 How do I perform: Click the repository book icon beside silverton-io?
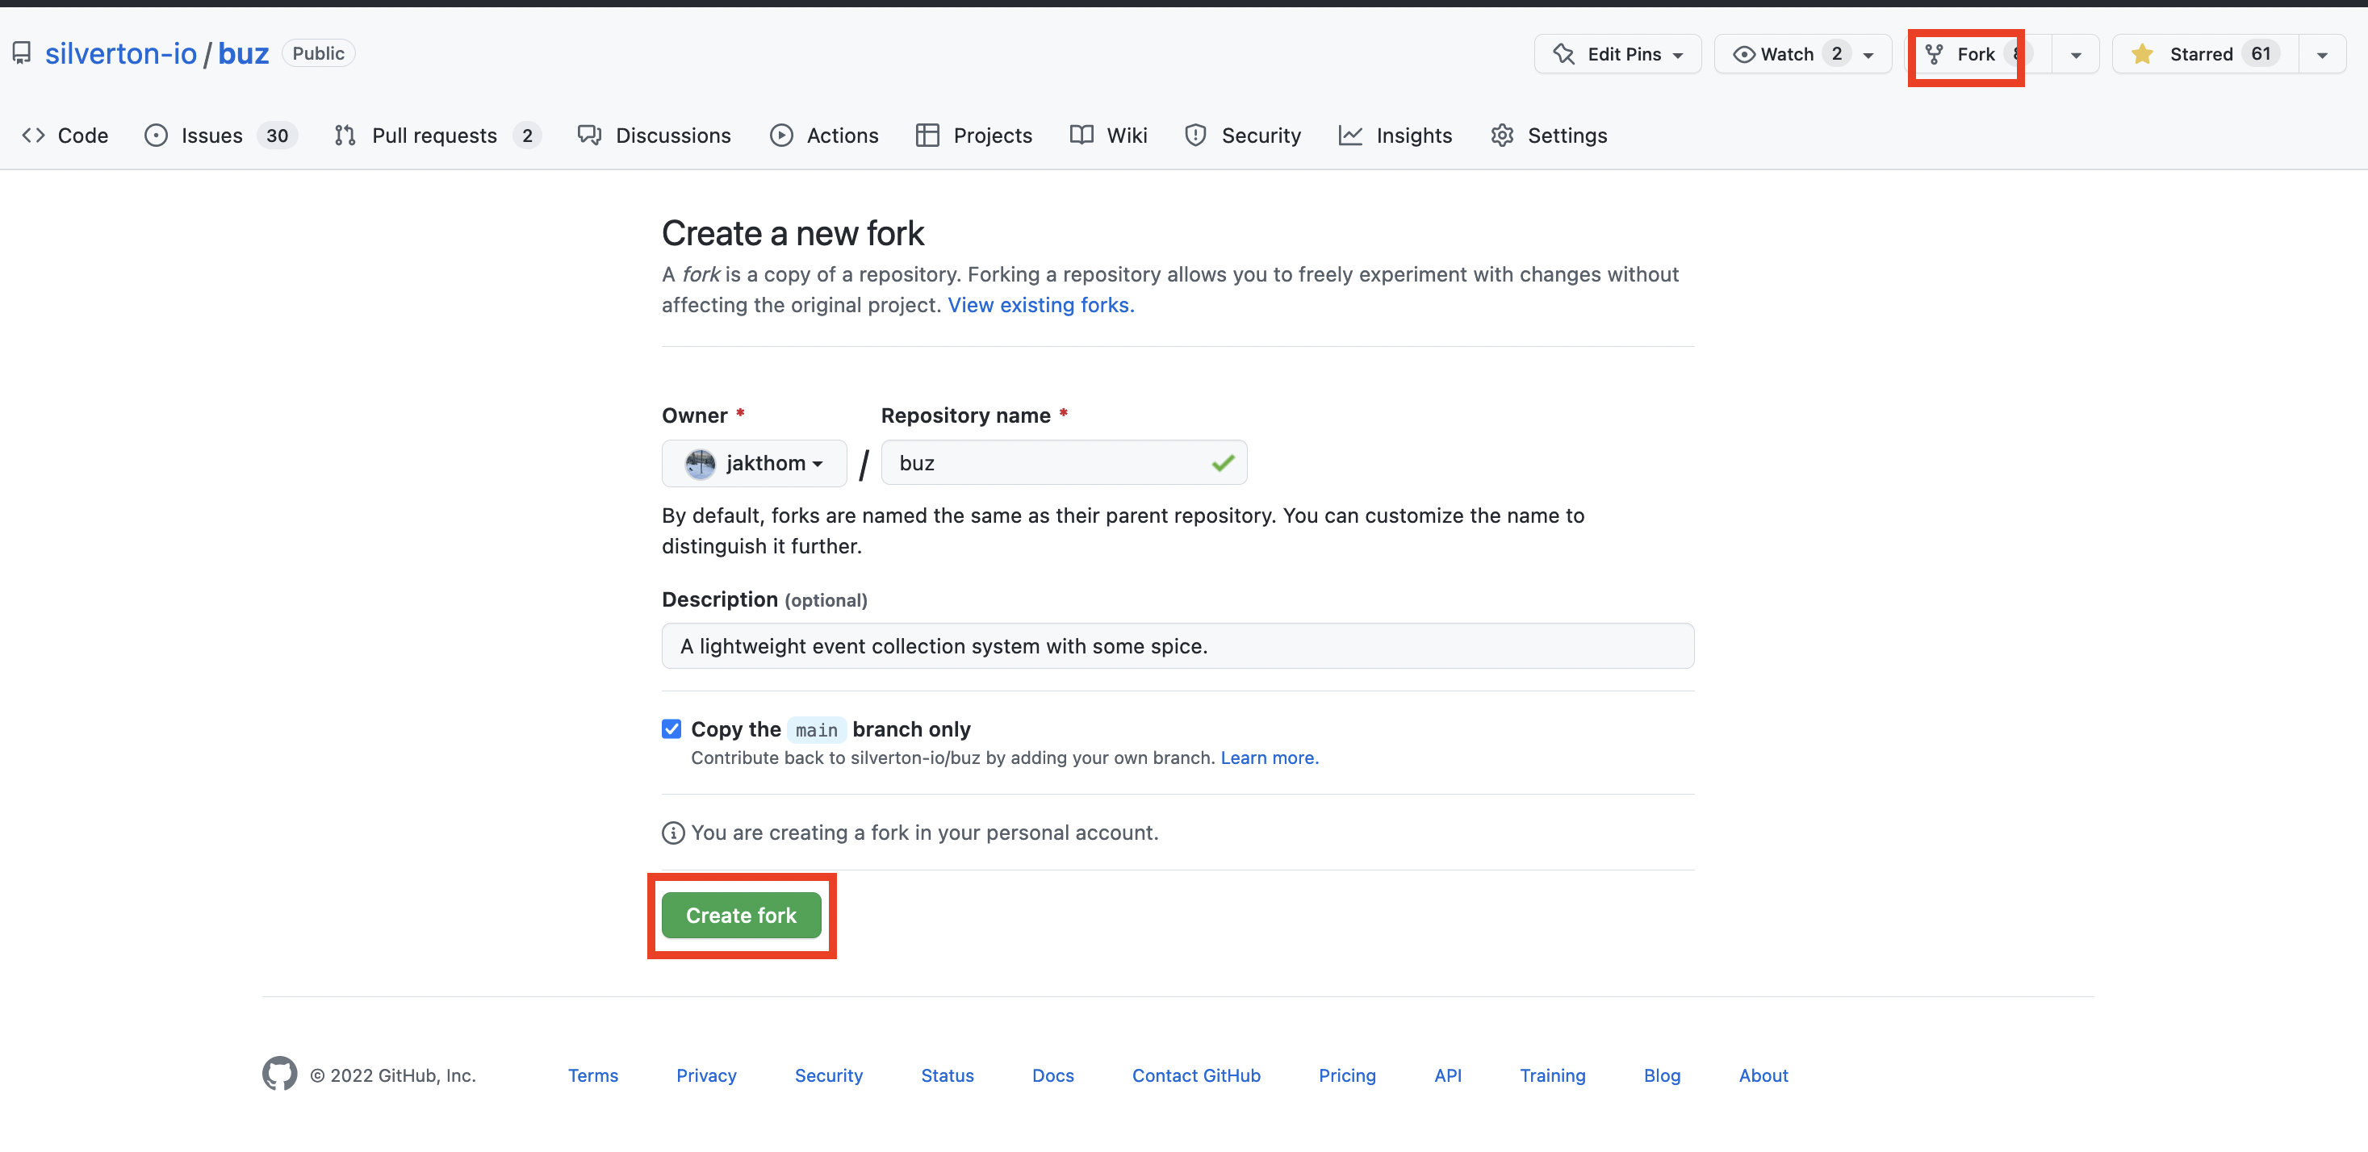point(21,53)
